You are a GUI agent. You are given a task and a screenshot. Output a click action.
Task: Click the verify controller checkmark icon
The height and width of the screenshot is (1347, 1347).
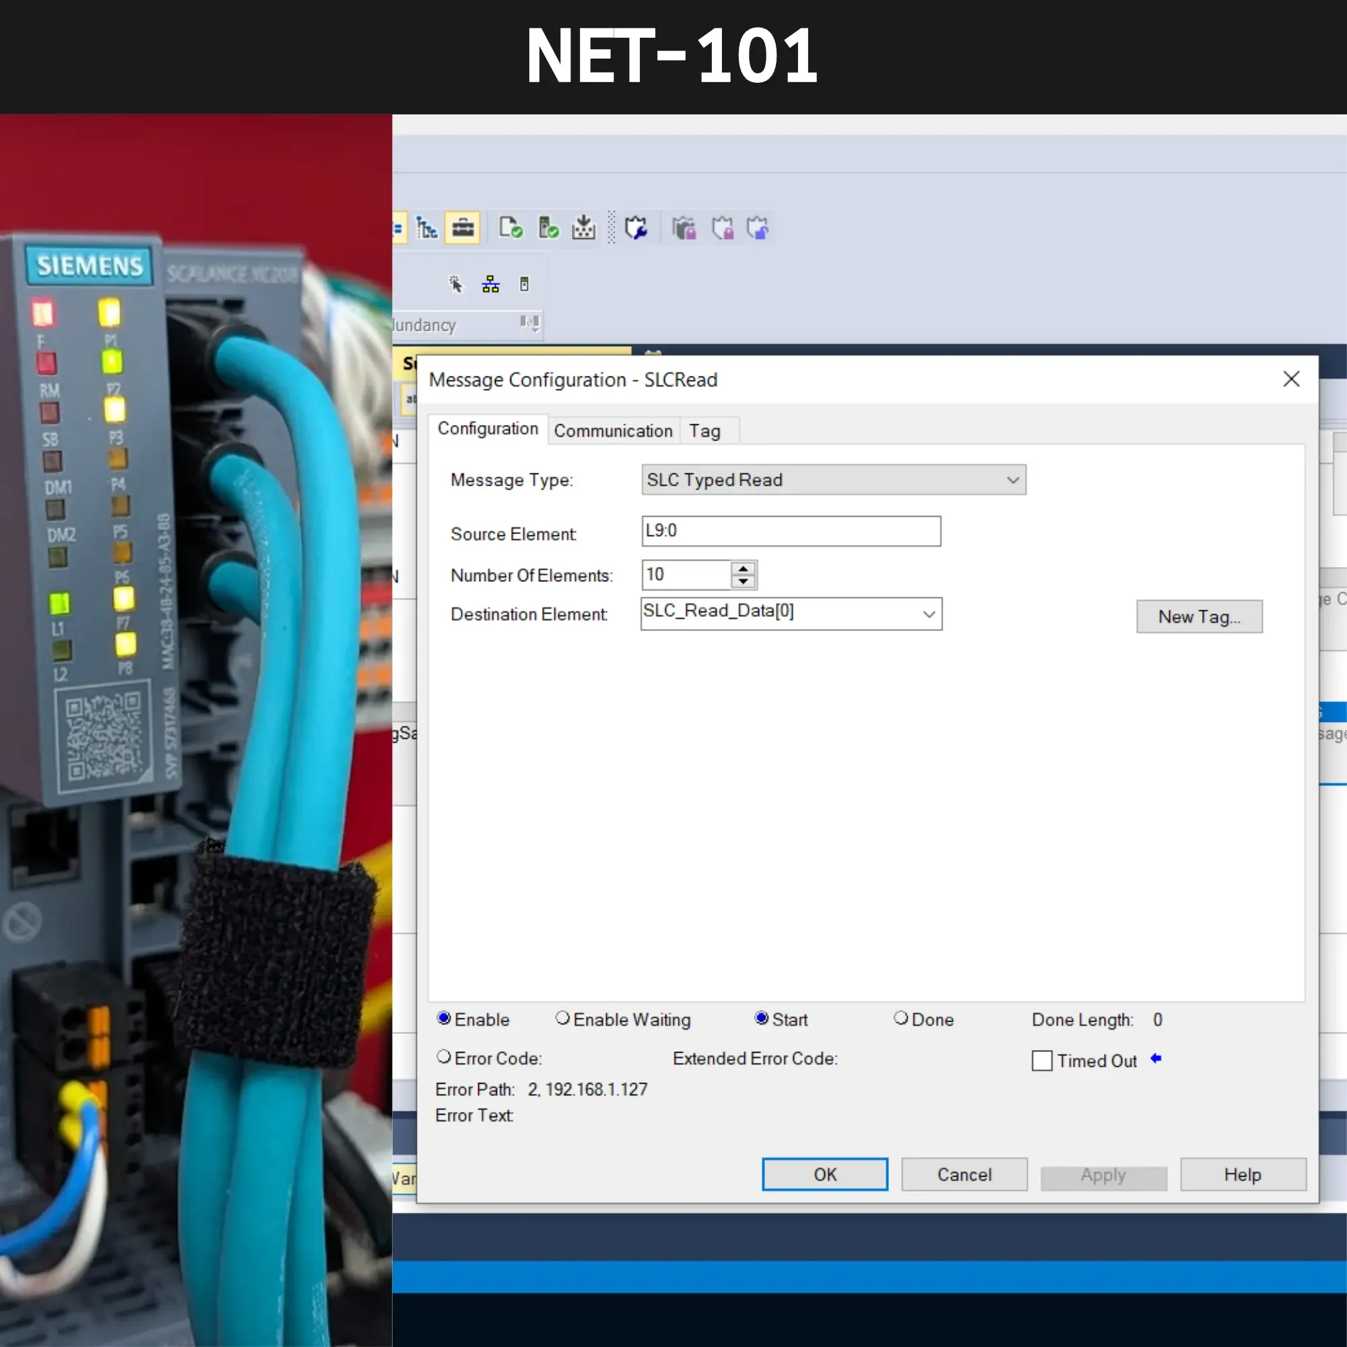[x=548, y=228]
